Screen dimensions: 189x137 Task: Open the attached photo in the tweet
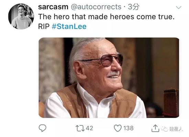point(109,78)
